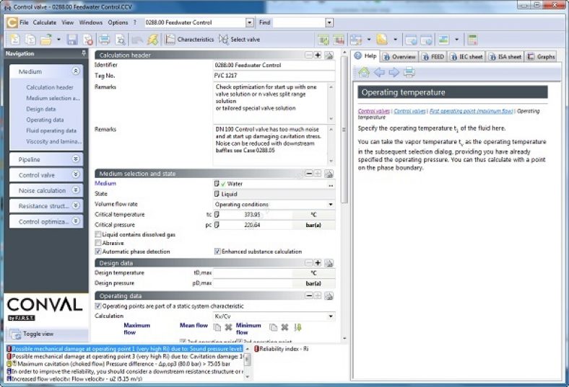Open the Characteristics tool

coord(189,40)
